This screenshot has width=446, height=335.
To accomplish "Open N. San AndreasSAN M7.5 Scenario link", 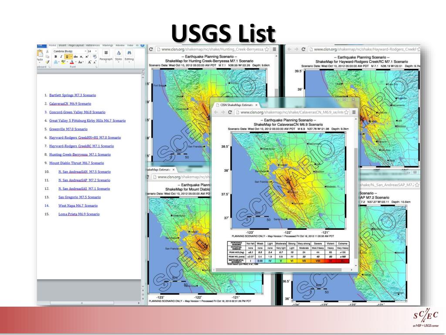I will pos(84,172).
